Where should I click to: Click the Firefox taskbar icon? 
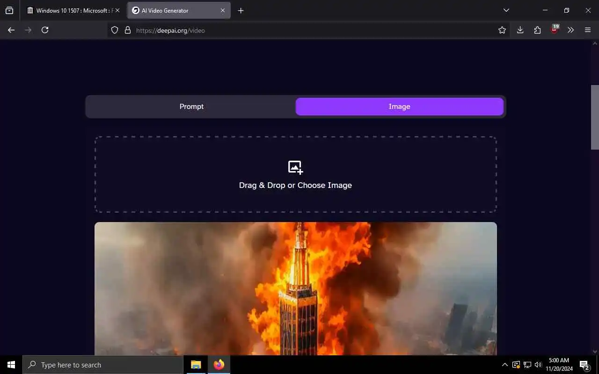point(219,365)
